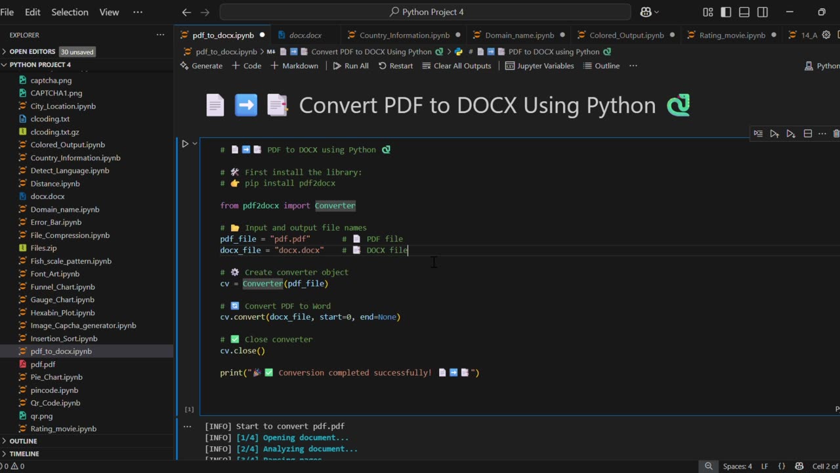Viewport: 840px width, 473px height.
Task: Show notebook Outline
Action: pyautogui.click(x=601, y=66)
